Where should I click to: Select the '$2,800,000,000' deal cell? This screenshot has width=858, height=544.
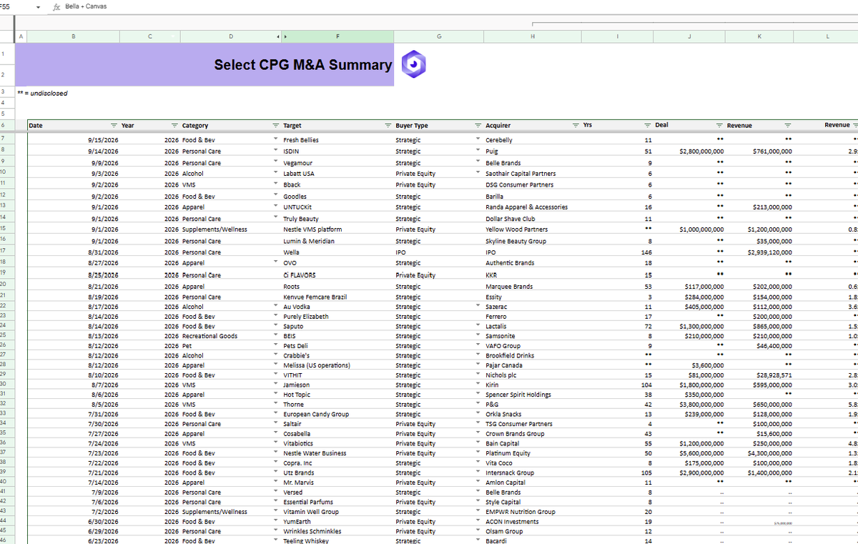click(x=689, y=152)
